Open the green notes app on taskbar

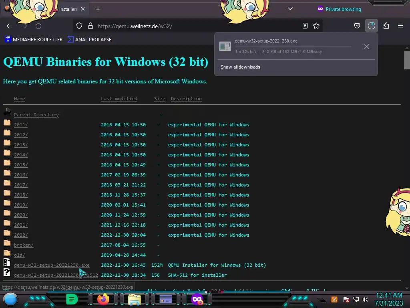point(72,299)
